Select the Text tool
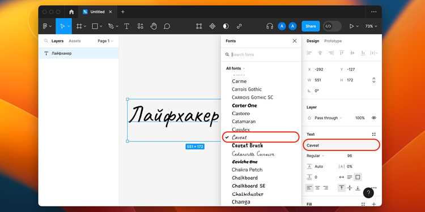Image resolution: width=425 pixels, height=212 pixels. (x=126, y=26)
